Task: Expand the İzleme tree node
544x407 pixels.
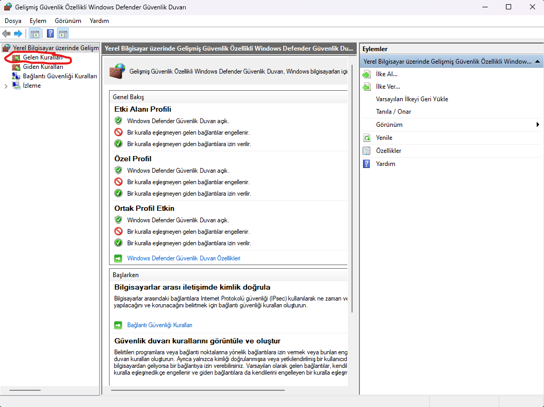Action: [x=6, y=86]
